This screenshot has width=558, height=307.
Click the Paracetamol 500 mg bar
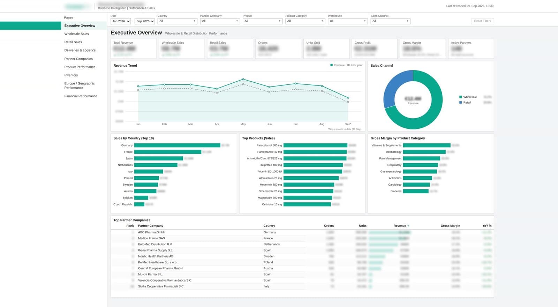315,145
